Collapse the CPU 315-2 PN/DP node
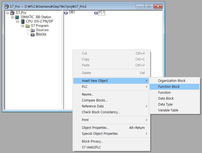 pyautogui.click(x=17, y=21)
